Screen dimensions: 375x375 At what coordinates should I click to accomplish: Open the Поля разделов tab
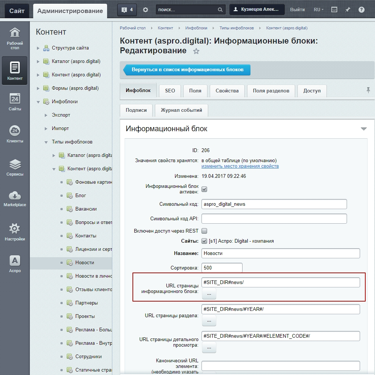pyautogui.click(x=271, y=91)
